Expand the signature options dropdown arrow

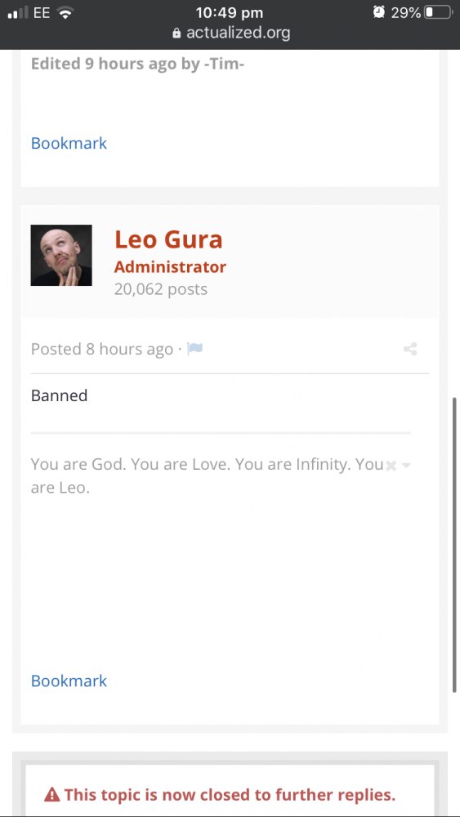406,466
